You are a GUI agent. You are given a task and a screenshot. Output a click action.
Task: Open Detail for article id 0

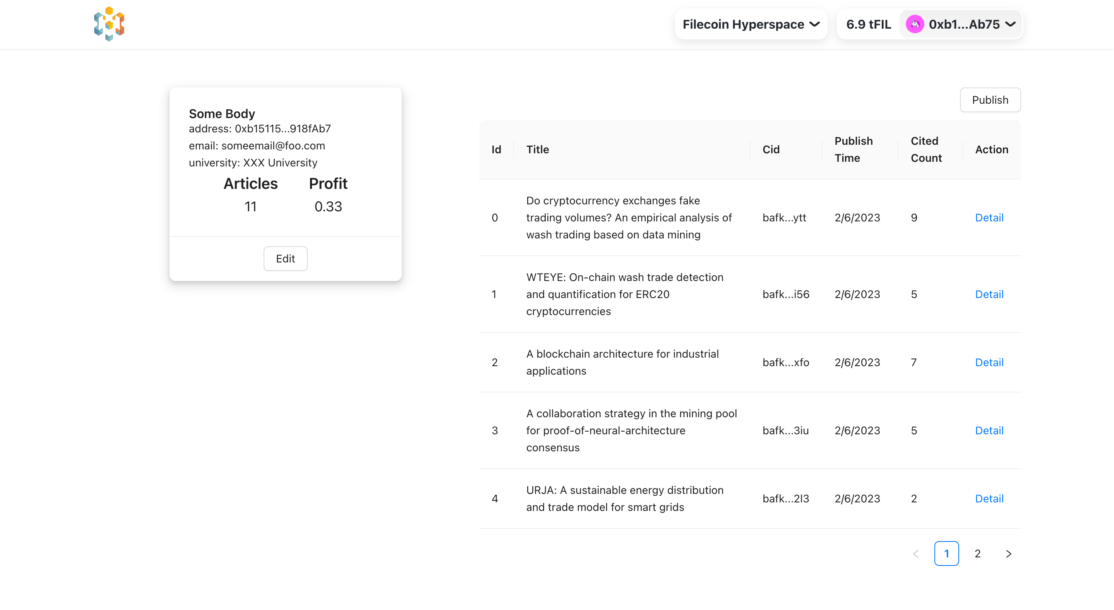pos(989,218)
